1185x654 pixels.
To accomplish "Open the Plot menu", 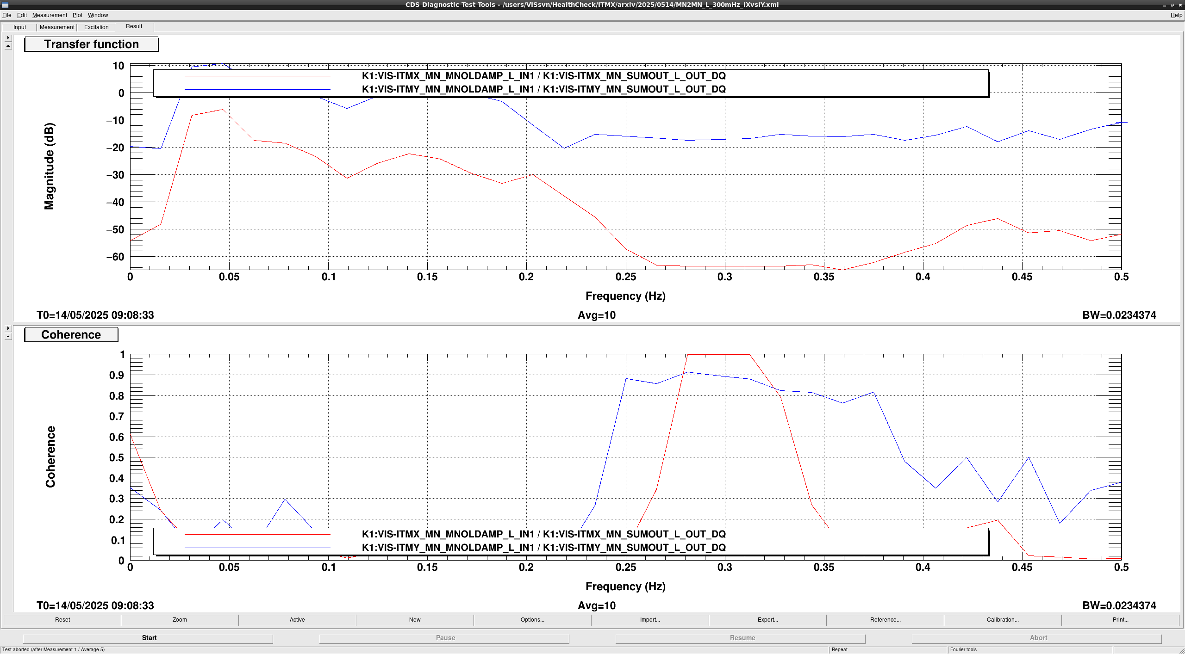I will pos(77,15).
